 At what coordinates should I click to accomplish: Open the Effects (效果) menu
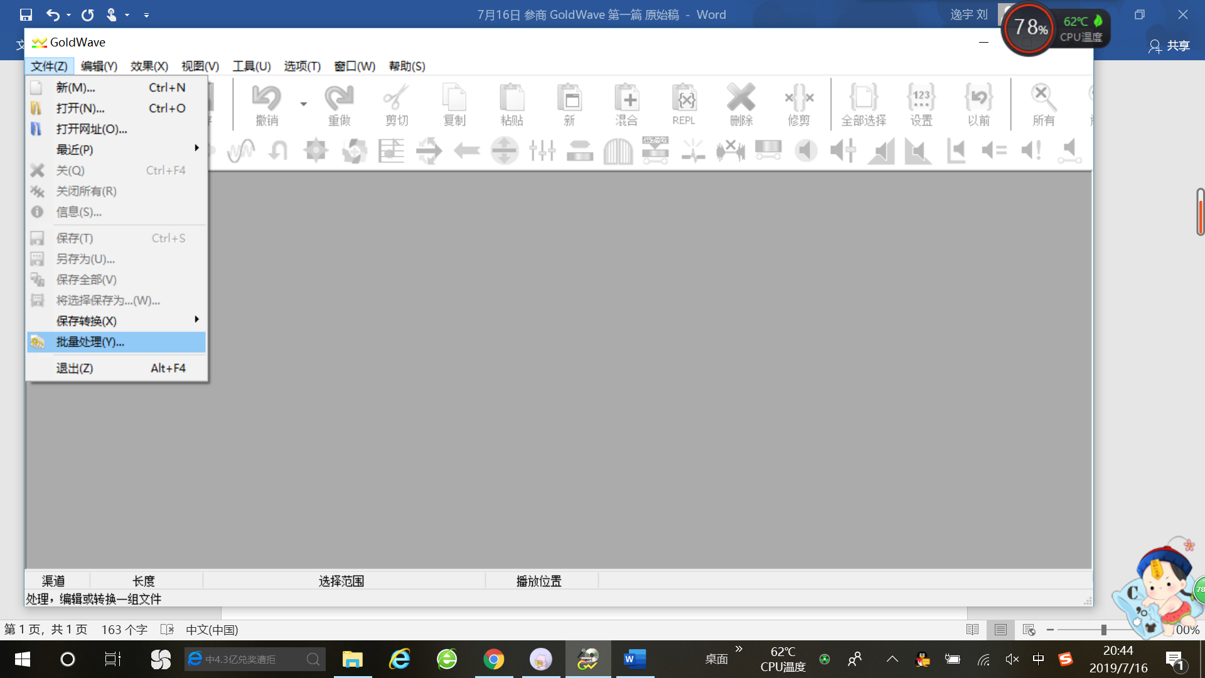(149, 66)
